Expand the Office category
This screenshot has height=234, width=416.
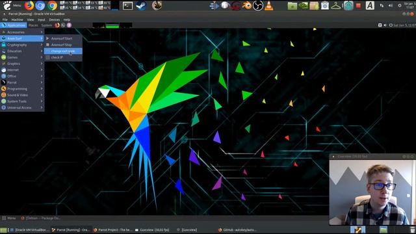[22, 76]
